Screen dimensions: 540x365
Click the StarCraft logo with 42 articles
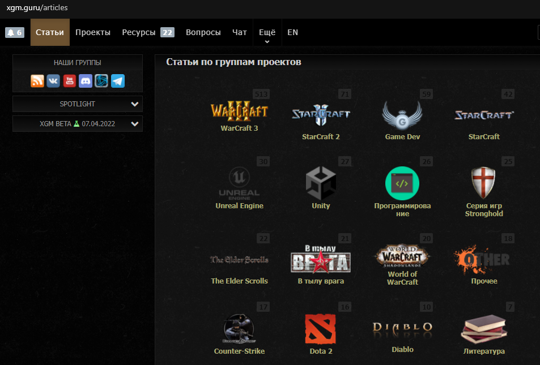[x=484, y=115]
